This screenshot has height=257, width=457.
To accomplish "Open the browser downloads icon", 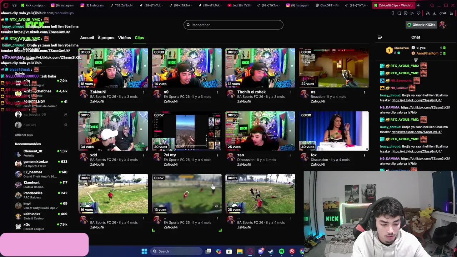I will [434, 13].
